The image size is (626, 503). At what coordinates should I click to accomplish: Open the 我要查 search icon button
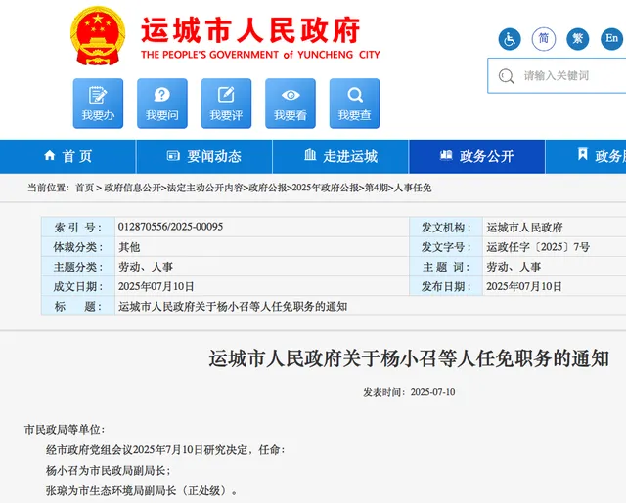[354, 104]
